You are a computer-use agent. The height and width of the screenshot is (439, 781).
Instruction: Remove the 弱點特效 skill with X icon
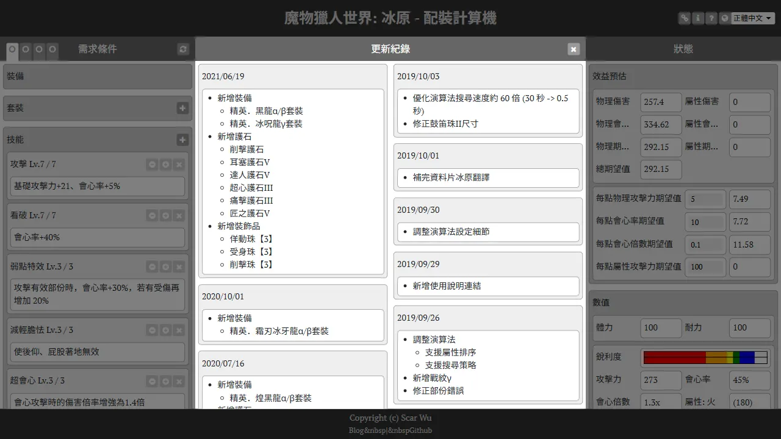(179, 266)
